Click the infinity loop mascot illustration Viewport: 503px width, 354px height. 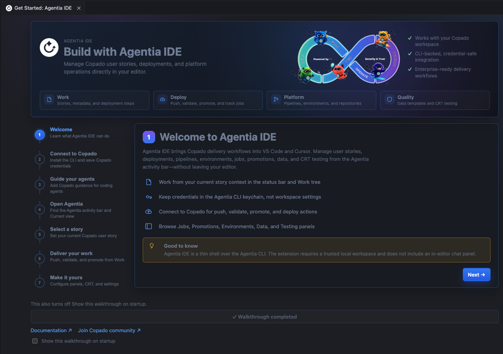point(345,57)
